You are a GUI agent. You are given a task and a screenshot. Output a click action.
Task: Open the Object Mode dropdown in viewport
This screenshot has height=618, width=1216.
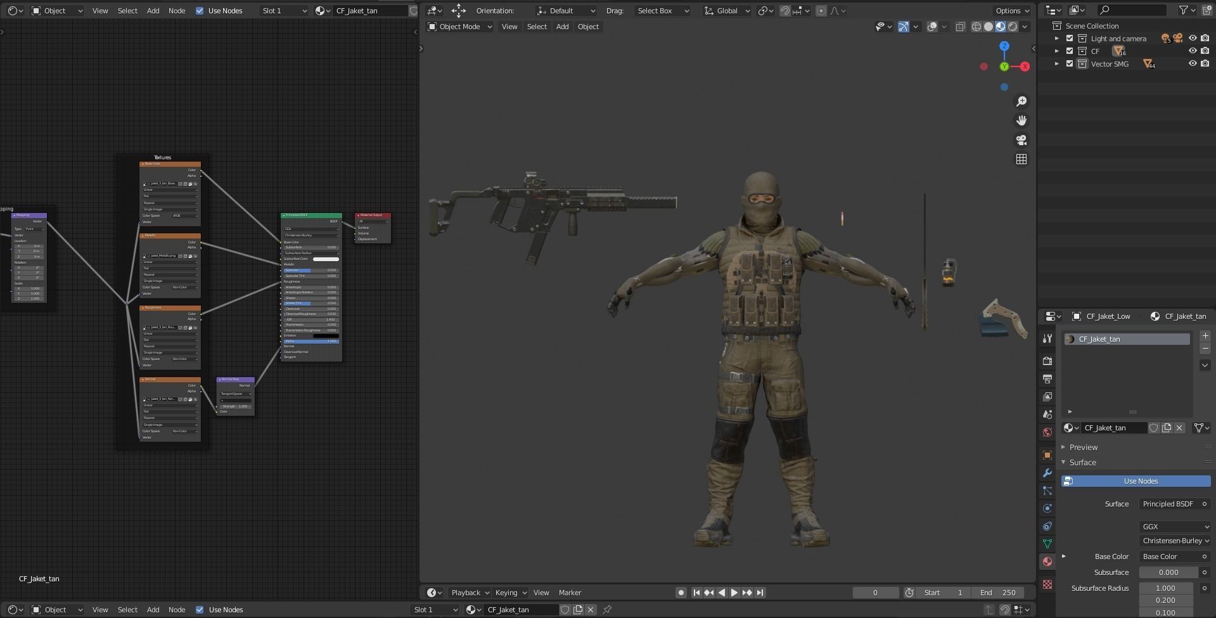click(460, 27)
